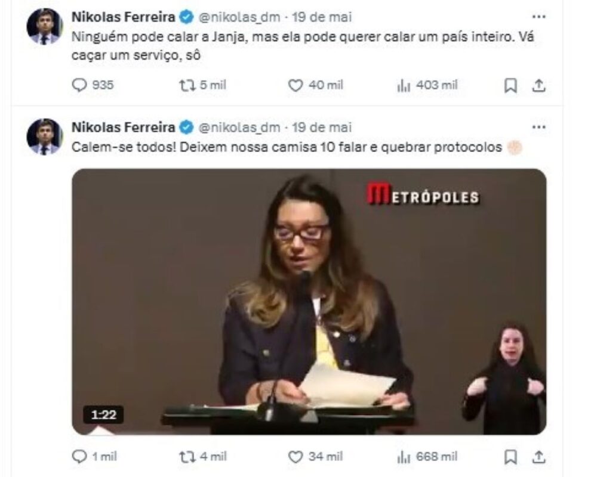
Task: Bookmark the second tweet with video
Action: (x=510, y=457)
